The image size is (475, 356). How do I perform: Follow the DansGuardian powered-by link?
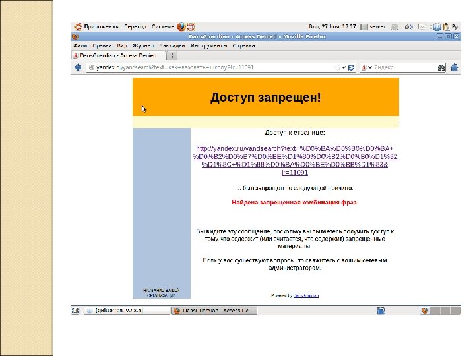(x=306, y=295)
